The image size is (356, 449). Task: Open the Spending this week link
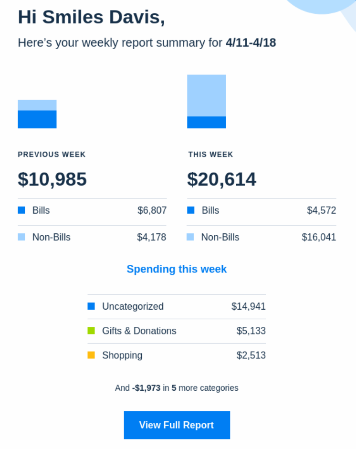pyautogui.click(x=177, y=269)
